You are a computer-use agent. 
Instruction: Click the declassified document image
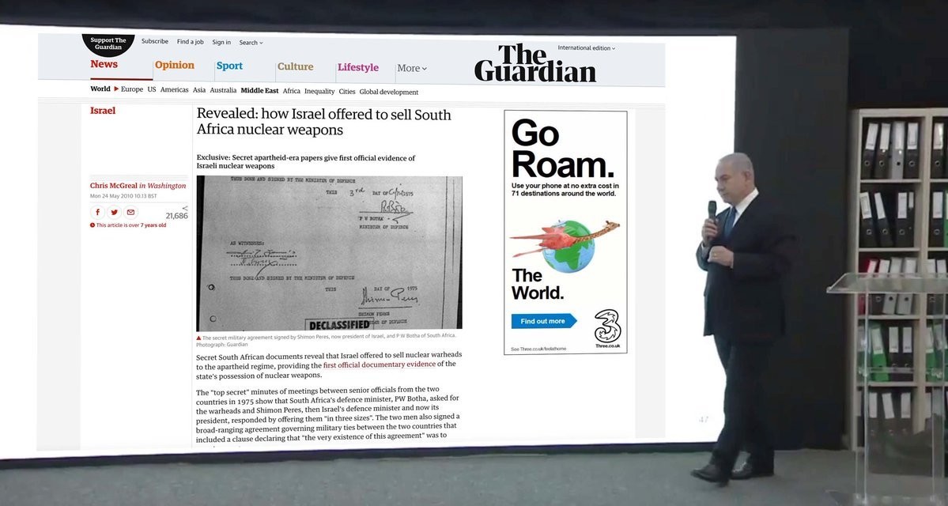click(329, 253)
